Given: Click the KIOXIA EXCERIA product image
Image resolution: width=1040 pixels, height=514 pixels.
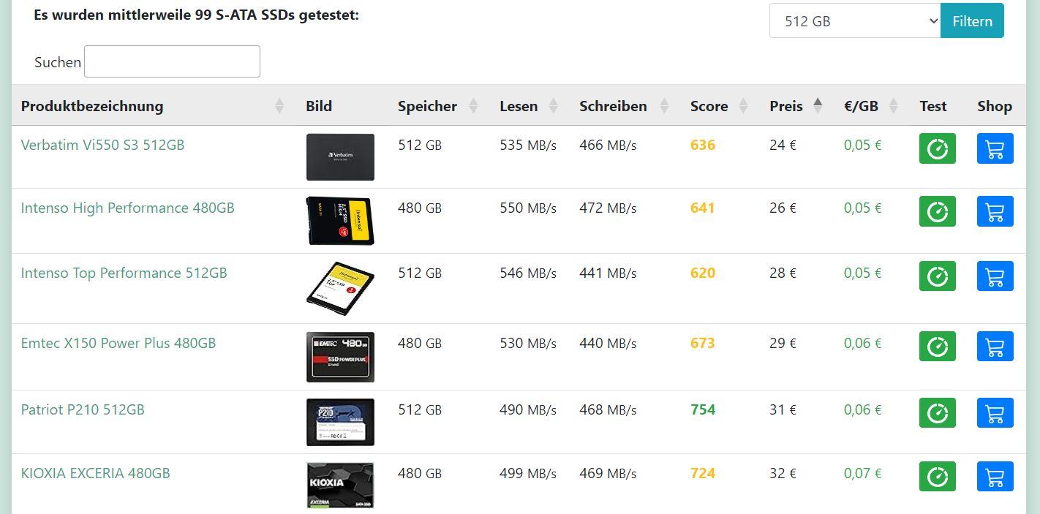Looking at the screenshot, I should (340, 485).
